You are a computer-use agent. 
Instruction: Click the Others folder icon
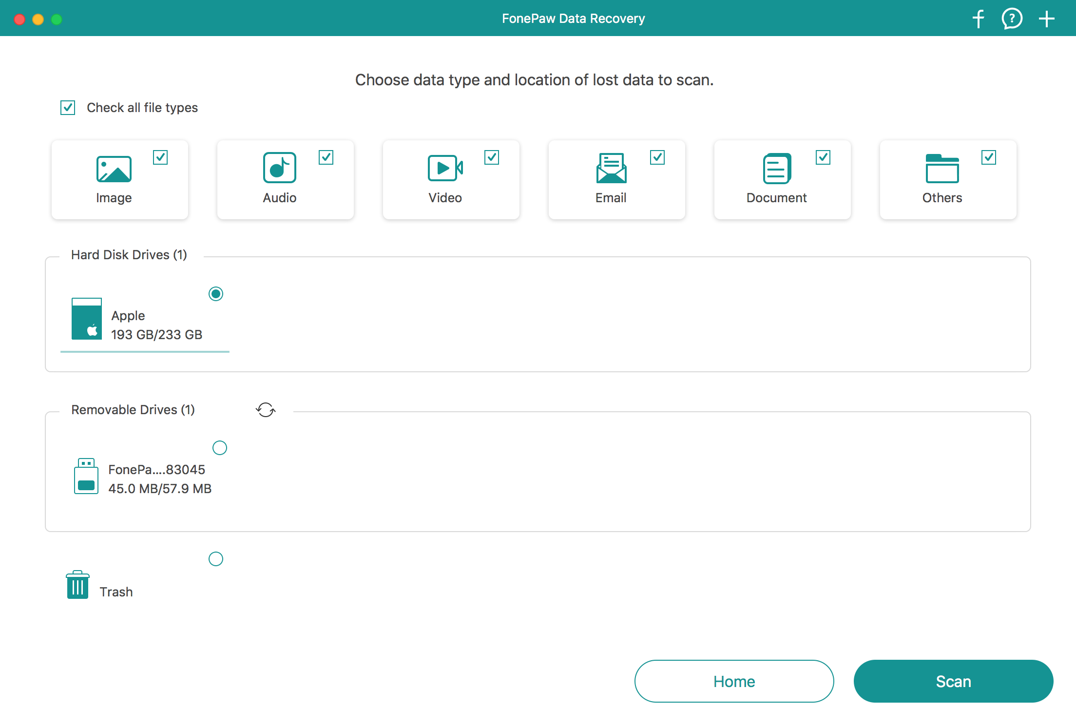point(942,169)
